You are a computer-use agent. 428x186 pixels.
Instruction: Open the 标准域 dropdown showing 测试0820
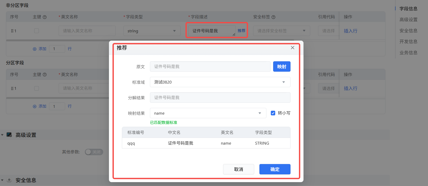click(220, 82)
